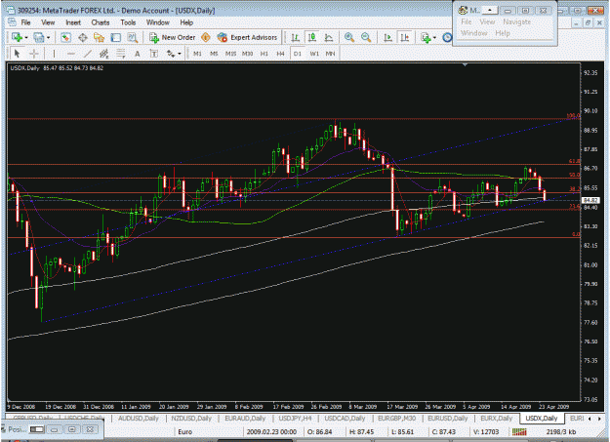This screenshot has width=610, height=442.
Task: Expand the Profiles dropdown arrow
Action: pos(48,38)
